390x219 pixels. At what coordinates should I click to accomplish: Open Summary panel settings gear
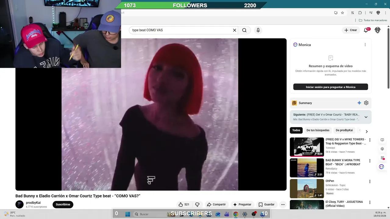pyautogui.click(x=366, y=103)
